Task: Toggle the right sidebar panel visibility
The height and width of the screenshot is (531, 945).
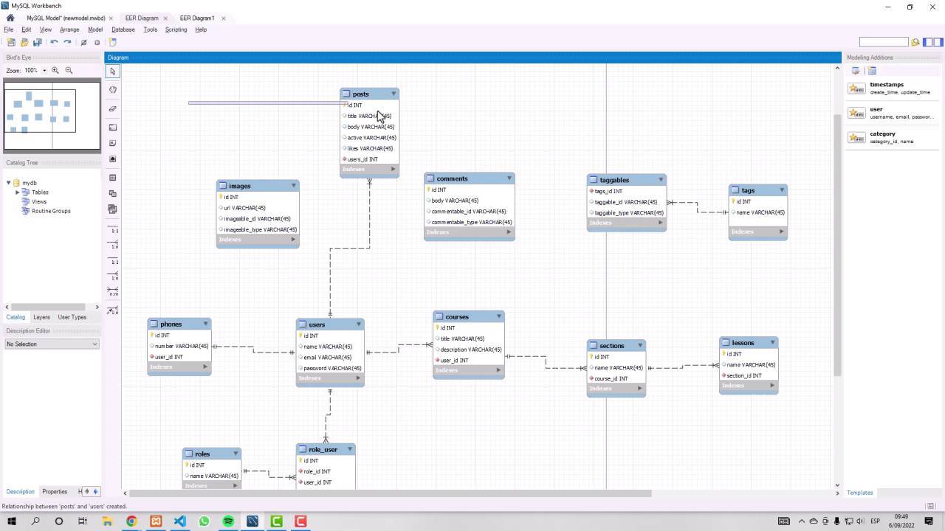Action: point(938,42)
